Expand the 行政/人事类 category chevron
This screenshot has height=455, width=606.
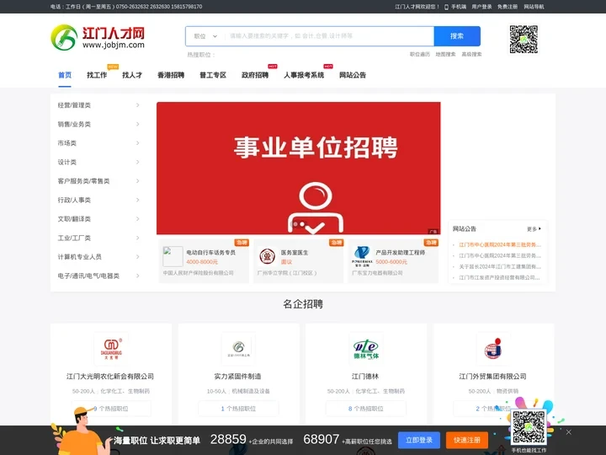click(x=137, y=200)
